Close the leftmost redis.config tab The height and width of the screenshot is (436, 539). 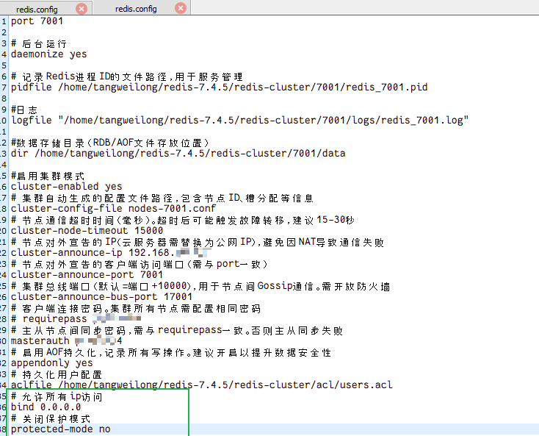pos(82,9)
